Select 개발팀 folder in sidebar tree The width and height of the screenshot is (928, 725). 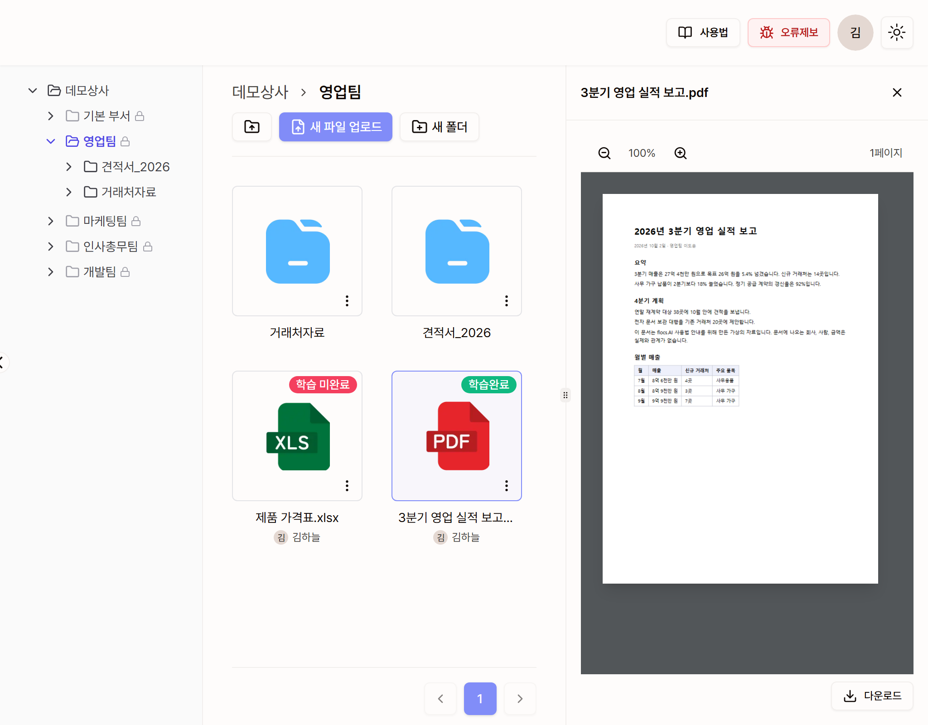click(99, 272)
